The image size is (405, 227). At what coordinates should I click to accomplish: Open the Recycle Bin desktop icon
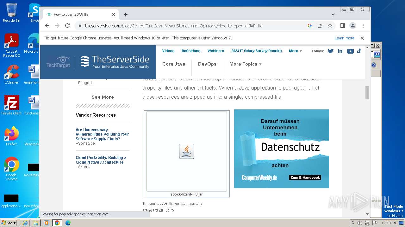pyautogui.click(x=11, y=13)
